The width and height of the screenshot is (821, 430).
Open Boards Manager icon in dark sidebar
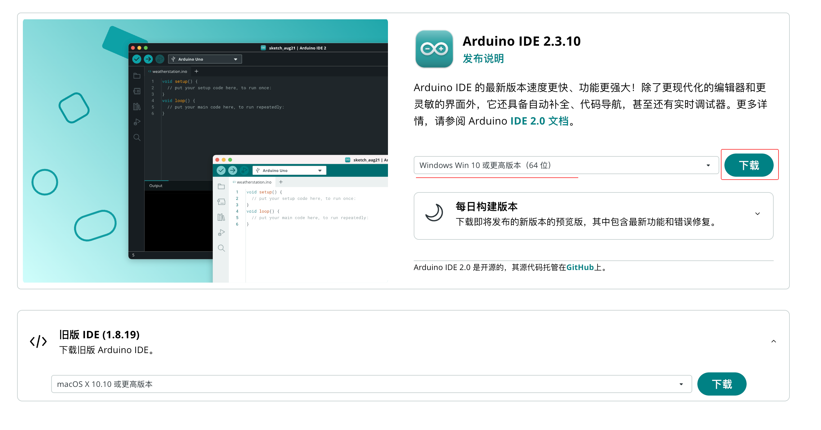(137, 91)
